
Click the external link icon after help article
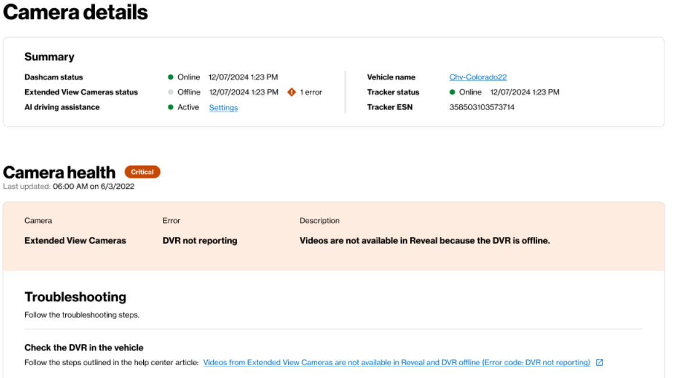point(600,362)
